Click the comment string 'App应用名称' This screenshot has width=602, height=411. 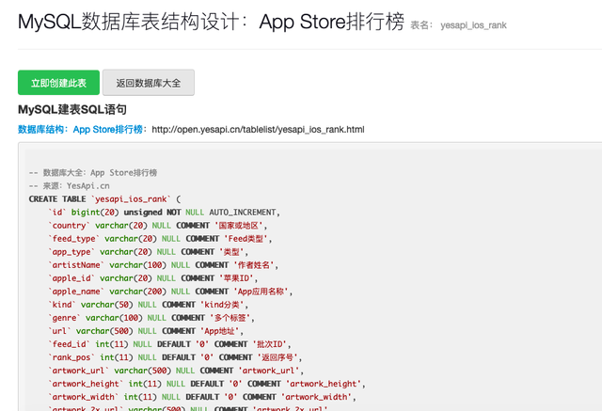[261, 292]
